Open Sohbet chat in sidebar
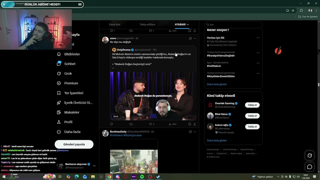Image resolution: width=320 pixels, height=180 pixels. (x=66, y=64)
